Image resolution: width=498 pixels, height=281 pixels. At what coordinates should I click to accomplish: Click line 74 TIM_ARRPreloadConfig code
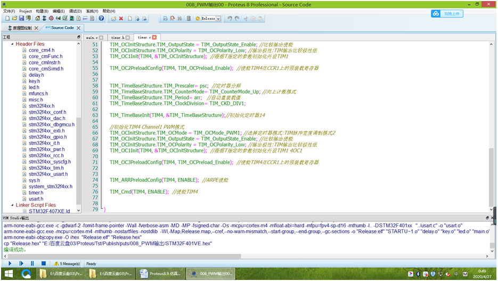[154, 180]
